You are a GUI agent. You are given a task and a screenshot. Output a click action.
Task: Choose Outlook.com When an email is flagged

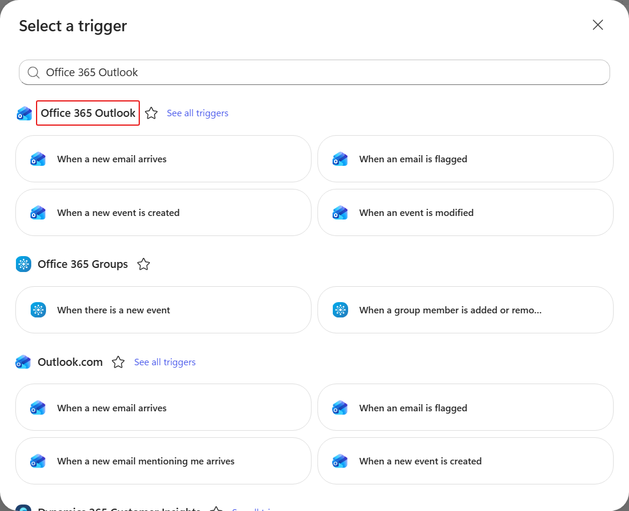coord(466,408)
